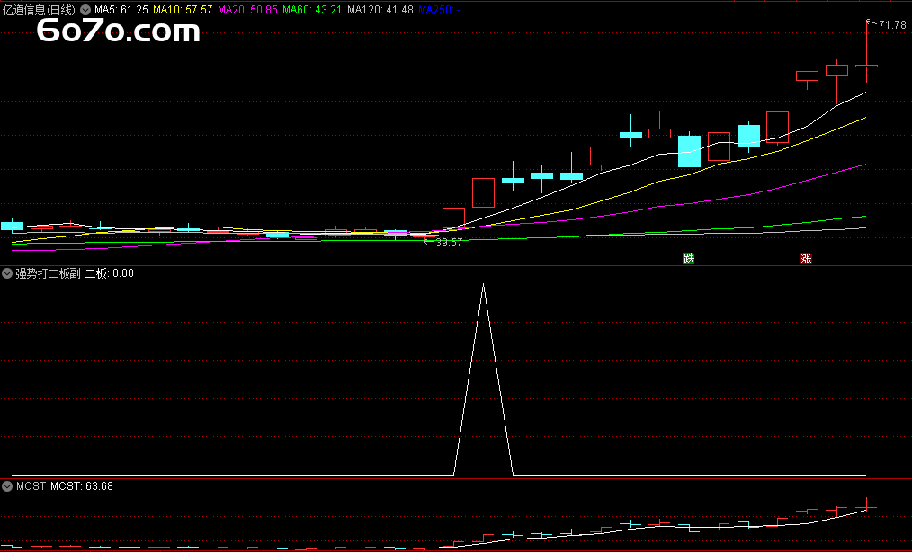The image size is (912, 552).
Task: Click the 39.57 low price label
Action: [x=449, y=243]
